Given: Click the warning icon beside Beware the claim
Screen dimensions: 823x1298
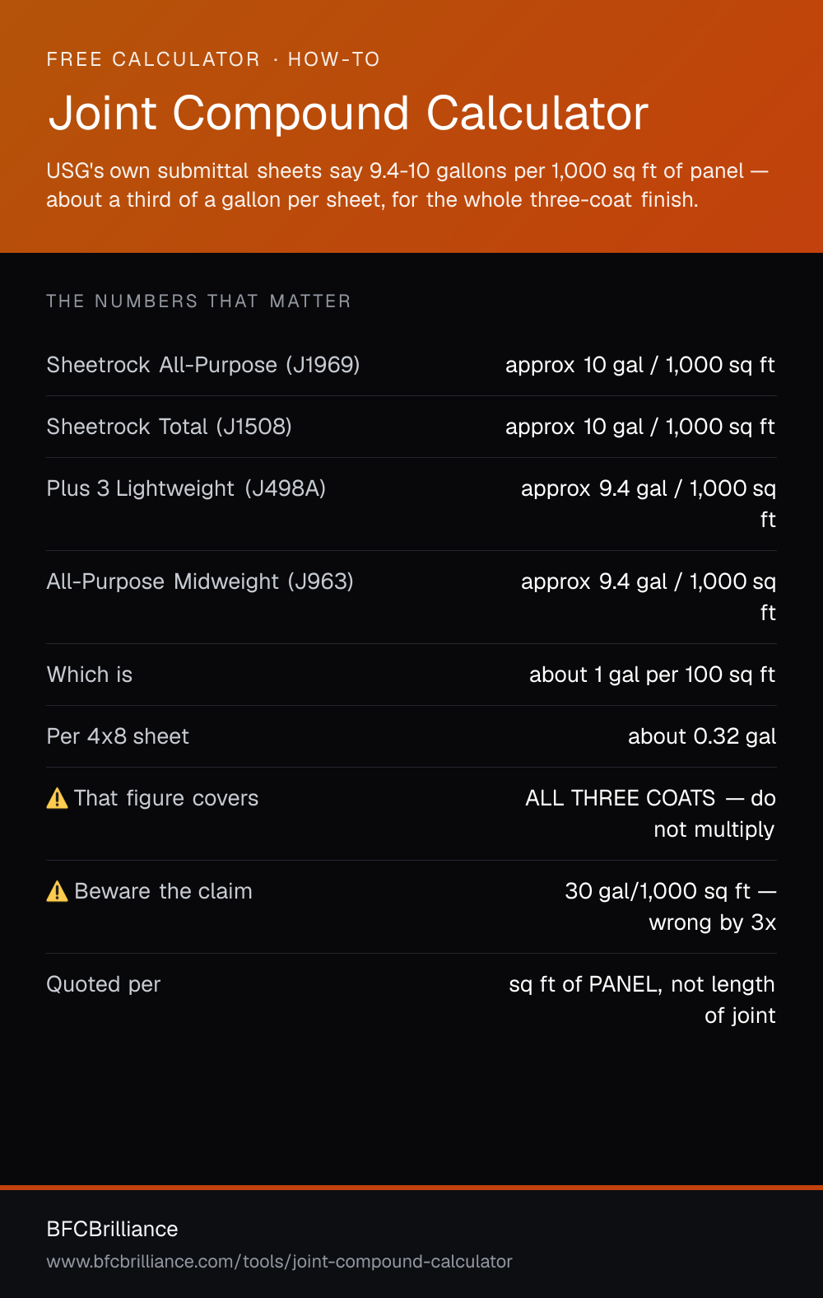Looking at the screenshot, I should pyautogui.click(x=57, y=891).
